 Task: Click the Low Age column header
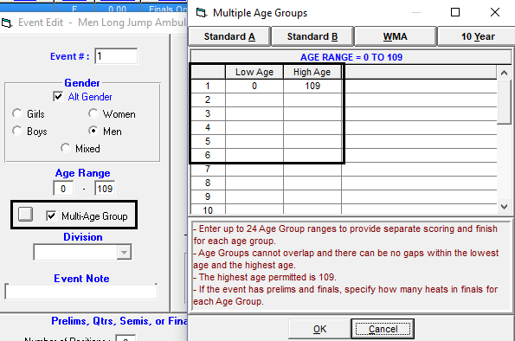coord(254,72)
